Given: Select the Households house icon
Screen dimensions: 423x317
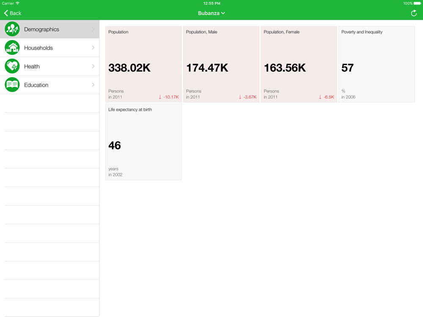Looking at the screenshot, I should click(x=12, y=48).
